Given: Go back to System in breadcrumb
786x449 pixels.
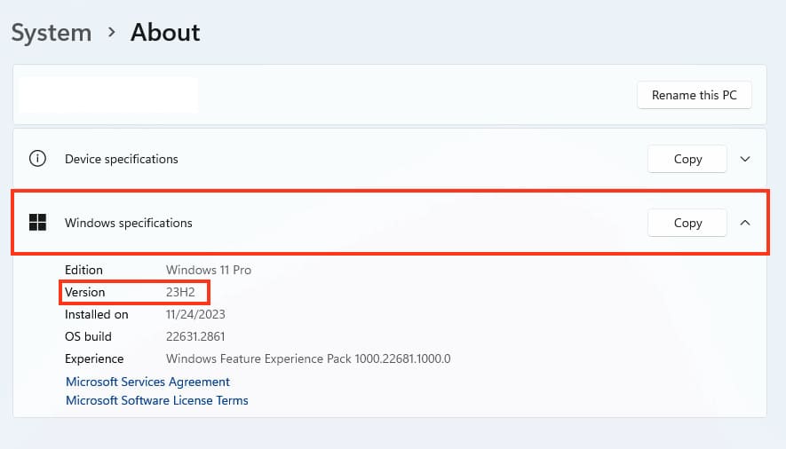Looking at the screenshot, I should click(x=52, y=33).
